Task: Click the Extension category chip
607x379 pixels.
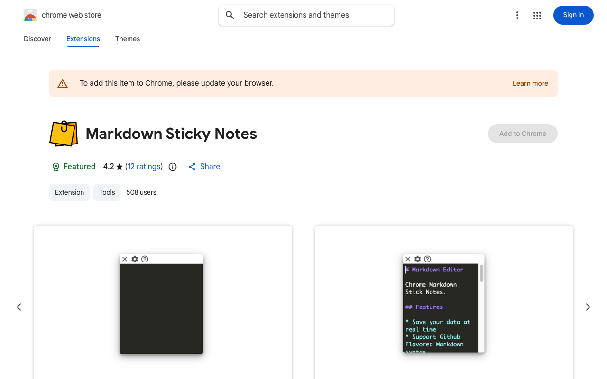Action: pyautogui.click(x=69, y=192)
